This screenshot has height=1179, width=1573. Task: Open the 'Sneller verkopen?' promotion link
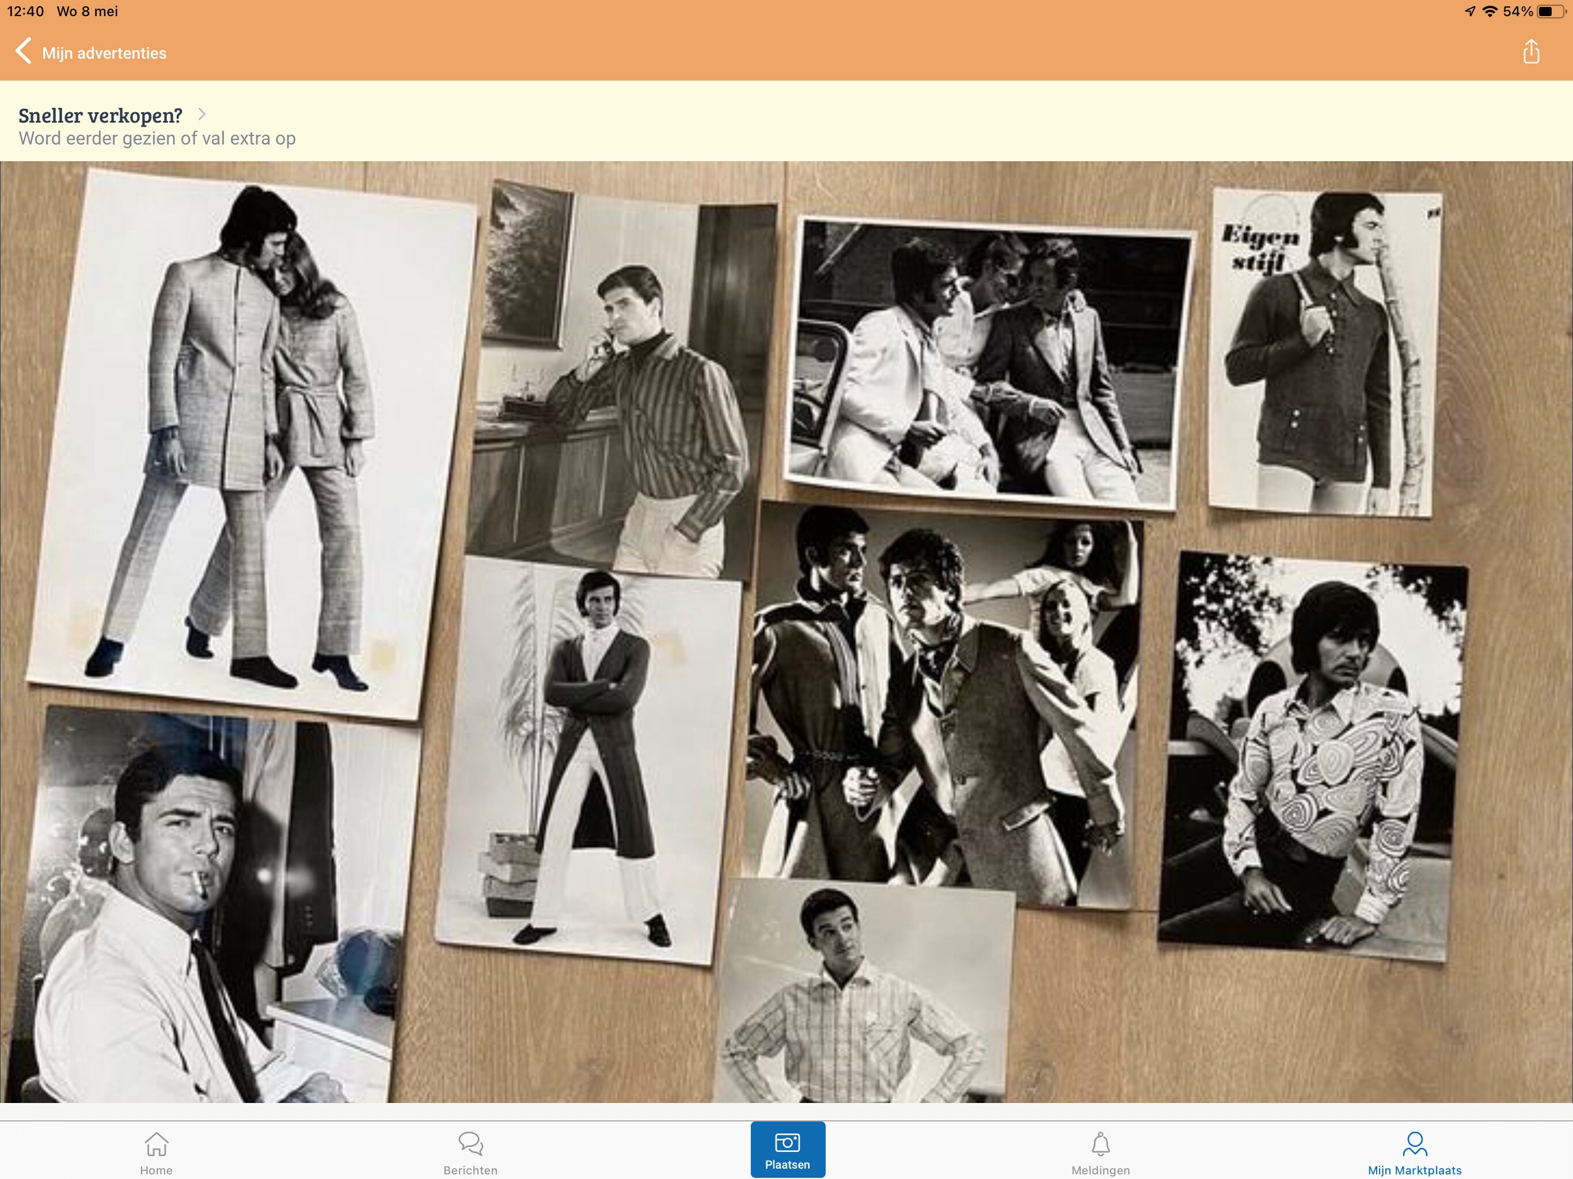100,115
